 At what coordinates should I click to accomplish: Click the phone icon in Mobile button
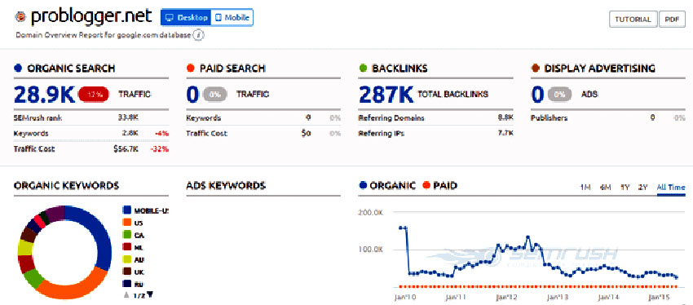pos(218,18)
